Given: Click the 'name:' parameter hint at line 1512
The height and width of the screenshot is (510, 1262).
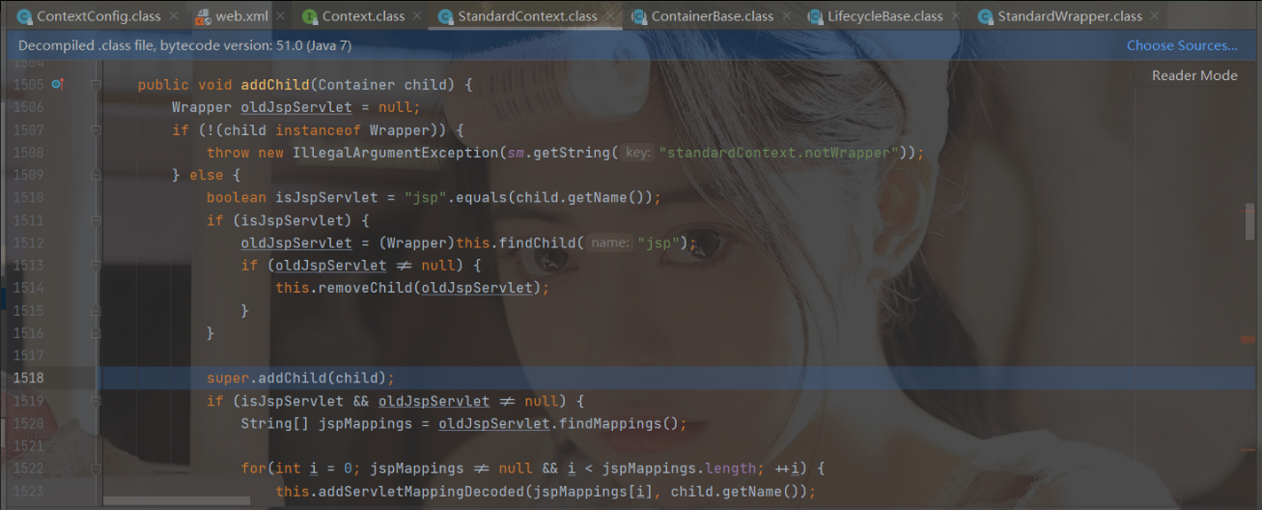Looking at the screenshot, I should point(610,242).
